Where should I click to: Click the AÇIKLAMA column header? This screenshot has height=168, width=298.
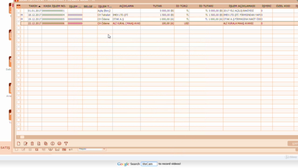point(126,6)
